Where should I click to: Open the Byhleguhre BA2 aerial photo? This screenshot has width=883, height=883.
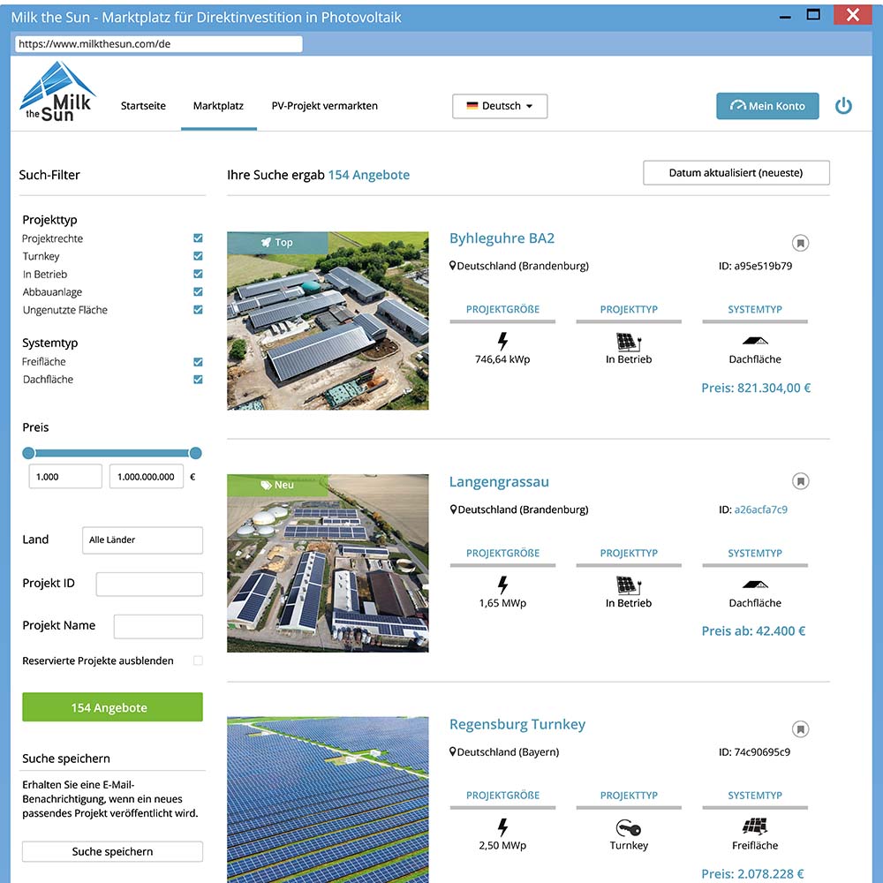328,321
